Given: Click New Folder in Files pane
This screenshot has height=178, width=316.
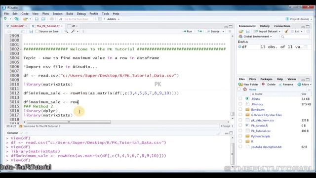Looking at the screenshot, I should 248,85.
